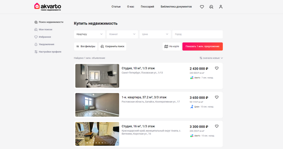The width and height of the screenshot is (283, 149).
Task: Open photo of the Витязево studio
Action: [97, 134]
